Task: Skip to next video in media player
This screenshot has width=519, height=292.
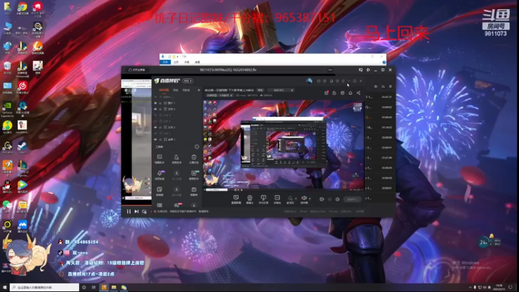Action: click(136, 212)
